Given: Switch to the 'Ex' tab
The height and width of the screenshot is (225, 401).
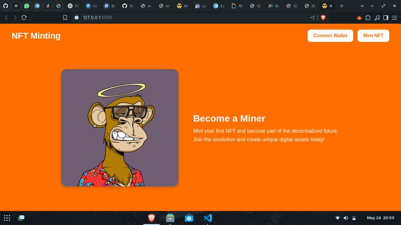Looking at the screenshot, I should click(219, 6).
